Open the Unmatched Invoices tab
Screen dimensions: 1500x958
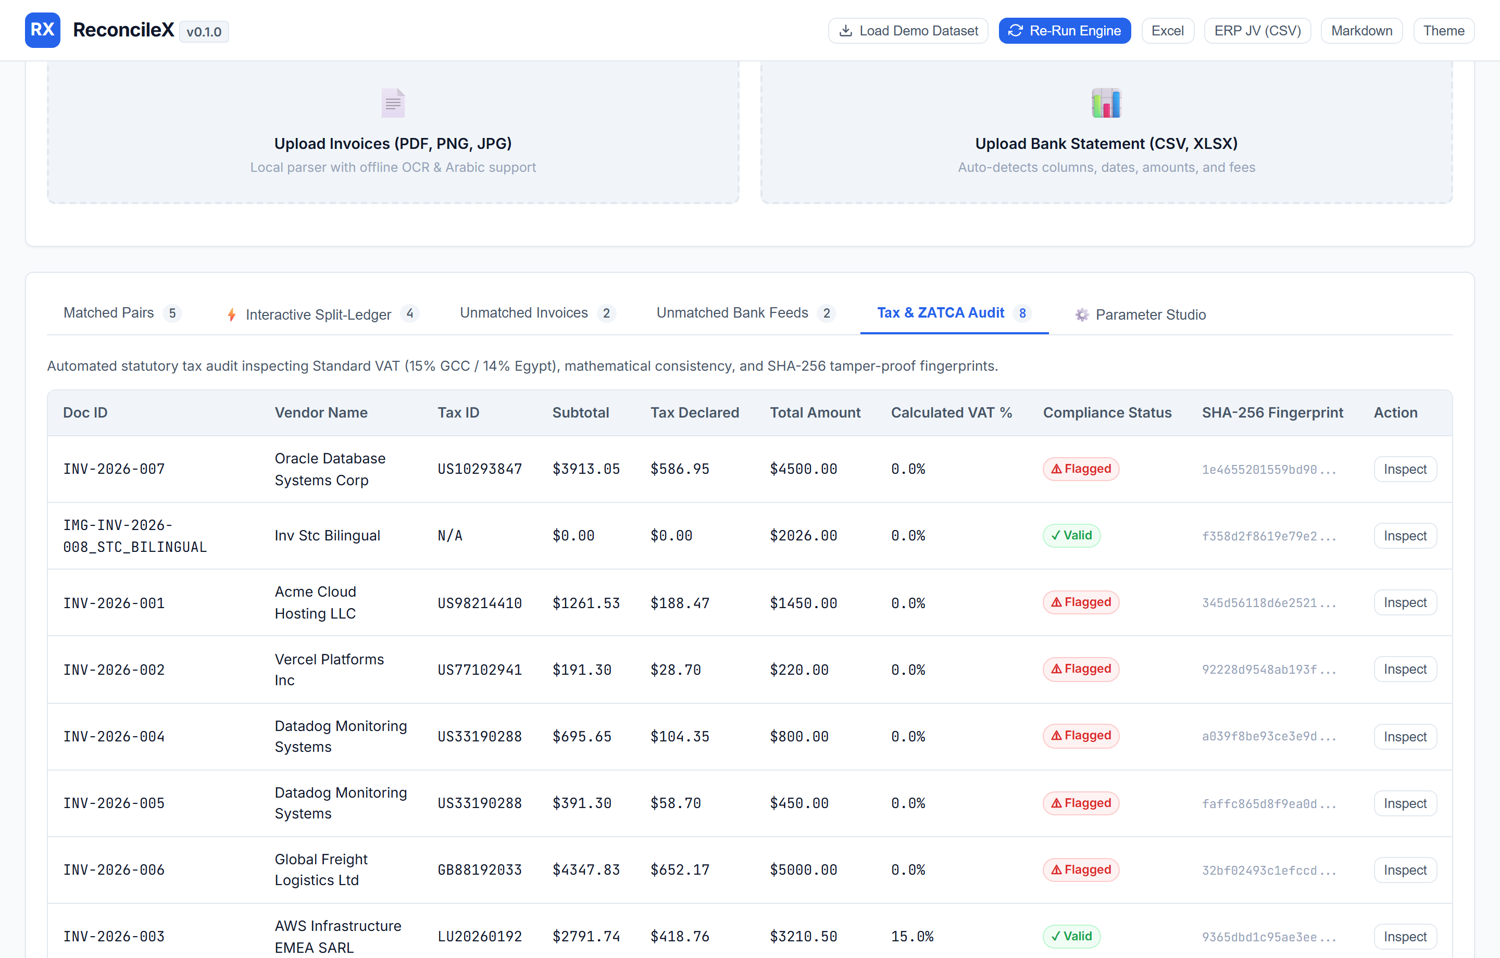(x=537, y=313)
